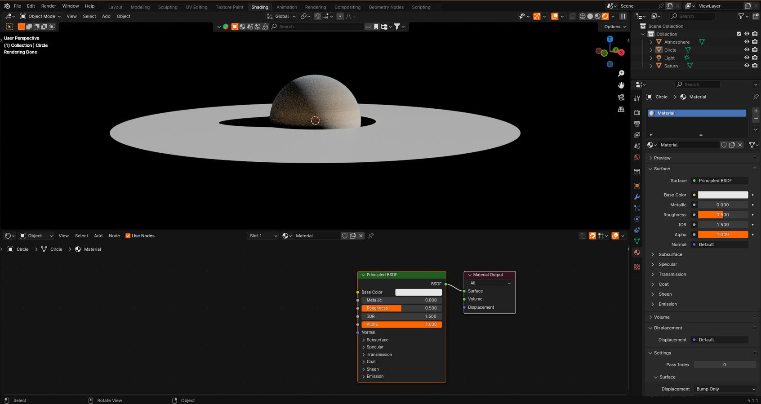Viewport: 761px width, 404px height.
Task: Expand the Preview panel
Action: [x=662, y=158]
